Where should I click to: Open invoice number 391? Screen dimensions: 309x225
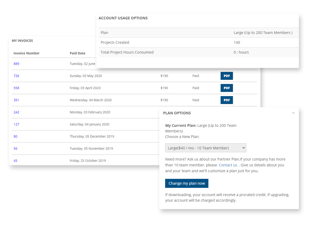click(16, 100)
